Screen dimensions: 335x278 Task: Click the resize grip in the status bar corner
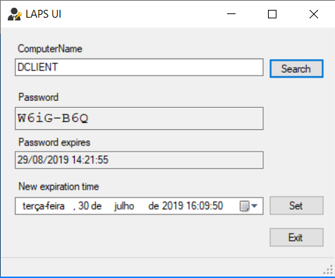pyautogui.click(x=329, y=270)
